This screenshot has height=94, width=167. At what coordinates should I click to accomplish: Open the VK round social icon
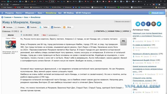tap(143, 24)
